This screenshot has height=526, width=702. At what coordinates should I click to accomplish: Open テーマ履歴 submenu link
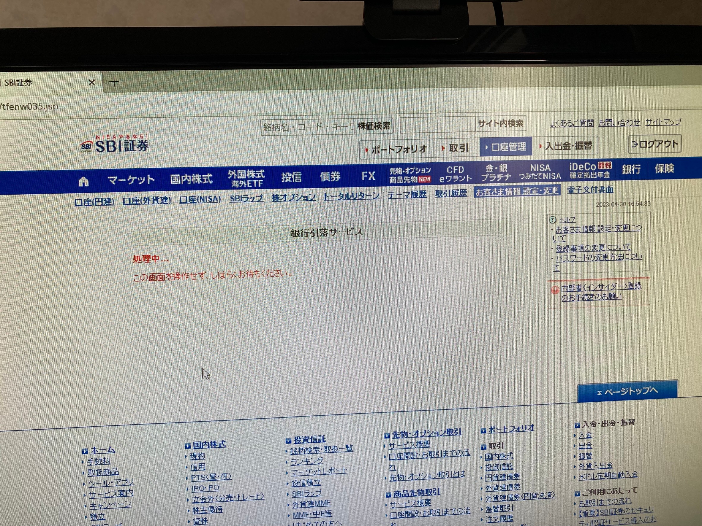(407, 194)
